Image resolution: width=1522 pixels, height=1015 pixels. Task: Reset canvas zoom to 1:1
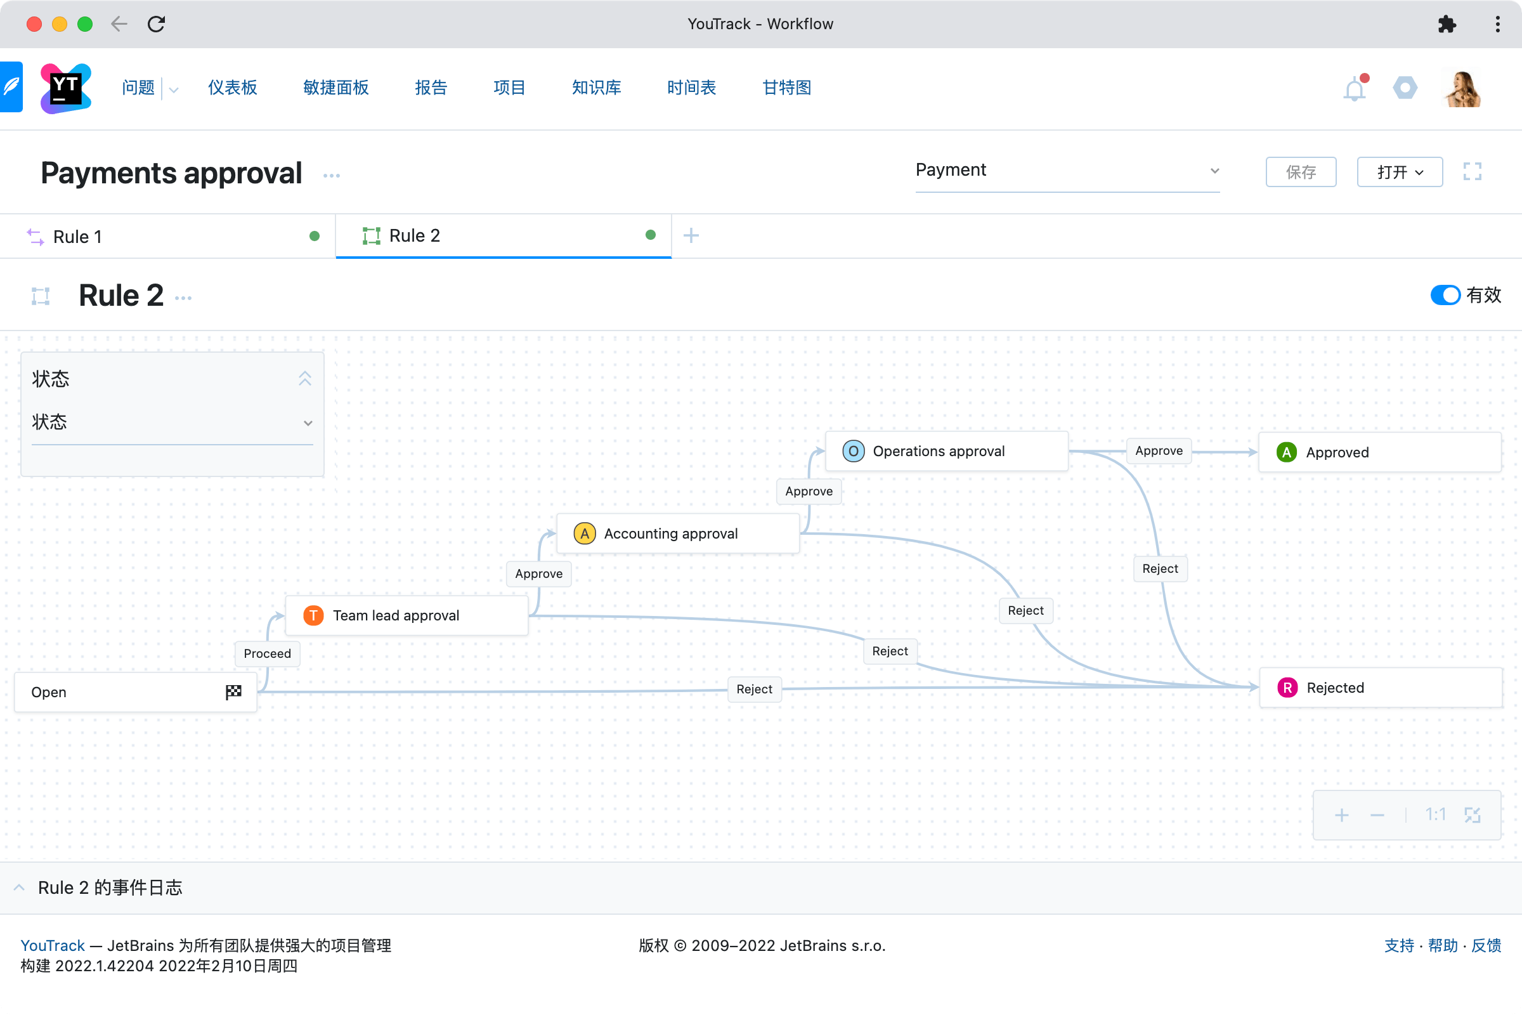[1434, 815]
